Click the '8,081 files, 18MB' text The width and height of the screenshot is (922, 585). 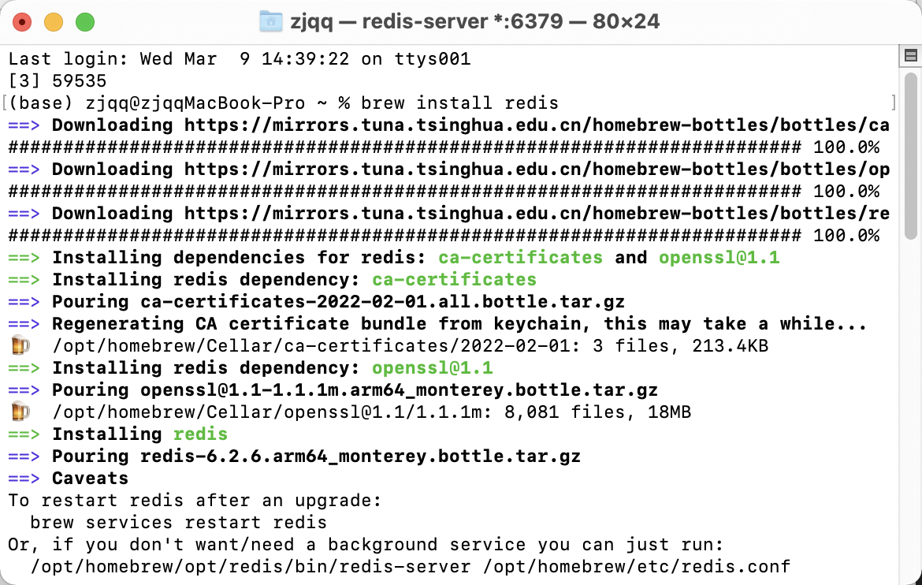(x=597, y=412)
